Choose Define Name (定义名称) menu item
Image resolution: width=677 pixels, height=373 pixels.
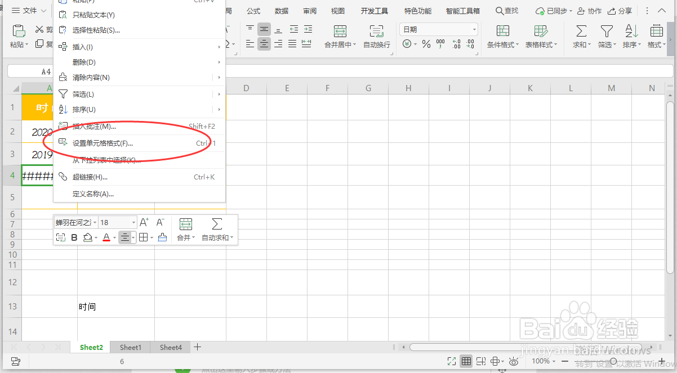139,194
